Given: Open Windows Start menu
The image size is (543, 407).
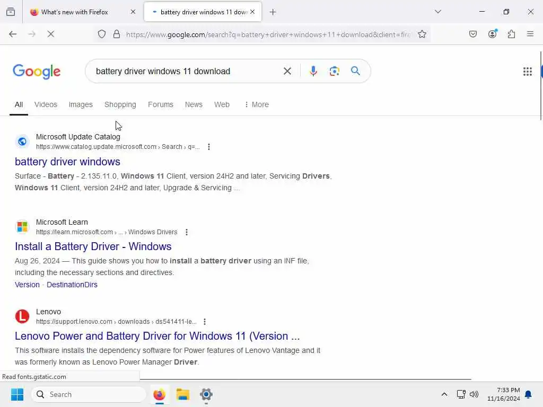Looking at the screenshot, I should [x=17, y=394].
